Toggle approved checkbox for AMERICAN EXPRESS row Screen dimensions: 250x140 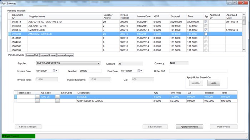(x=206, y=34)
